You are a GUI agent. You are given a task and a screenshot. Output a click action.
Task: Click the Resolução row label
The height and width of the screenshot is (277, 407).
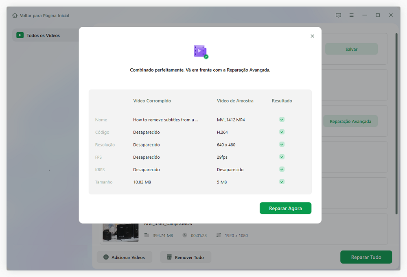[105, 145]
